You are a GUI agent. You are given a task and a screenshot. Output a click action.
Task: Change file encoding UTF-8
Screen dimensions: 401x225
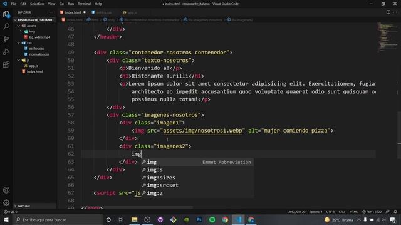(330, 212)
